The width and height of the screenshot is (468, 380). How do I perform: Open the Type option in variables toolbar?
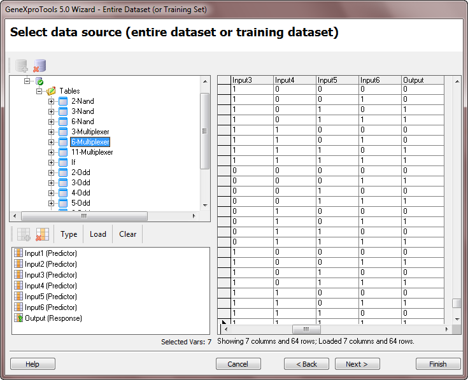tap(69, 234)
